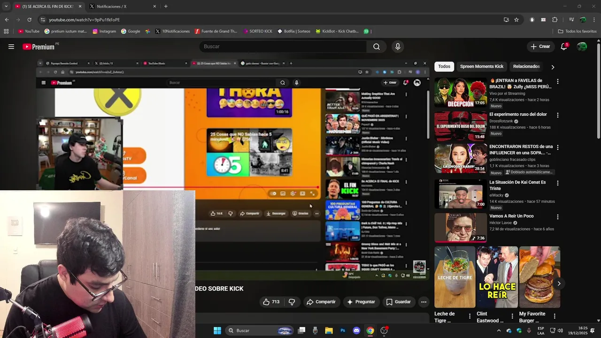Open ENCONTRARON RESTOS de una INFLUENCER video
The height and width of the screenshot is (338, 601).
[x=520, y=150]
